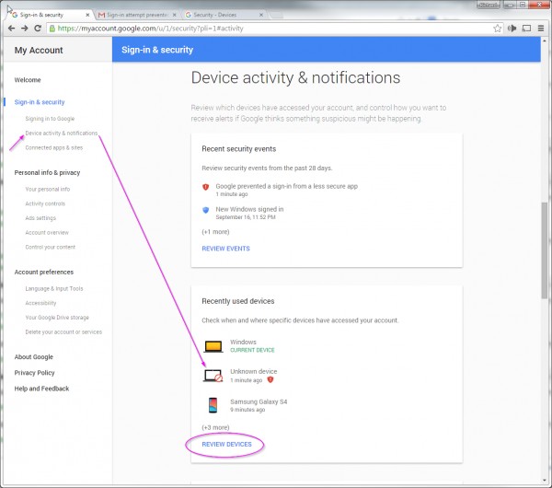This screenshot has width=552, height=488.
Task: Open Control your content
Action: 50,247
